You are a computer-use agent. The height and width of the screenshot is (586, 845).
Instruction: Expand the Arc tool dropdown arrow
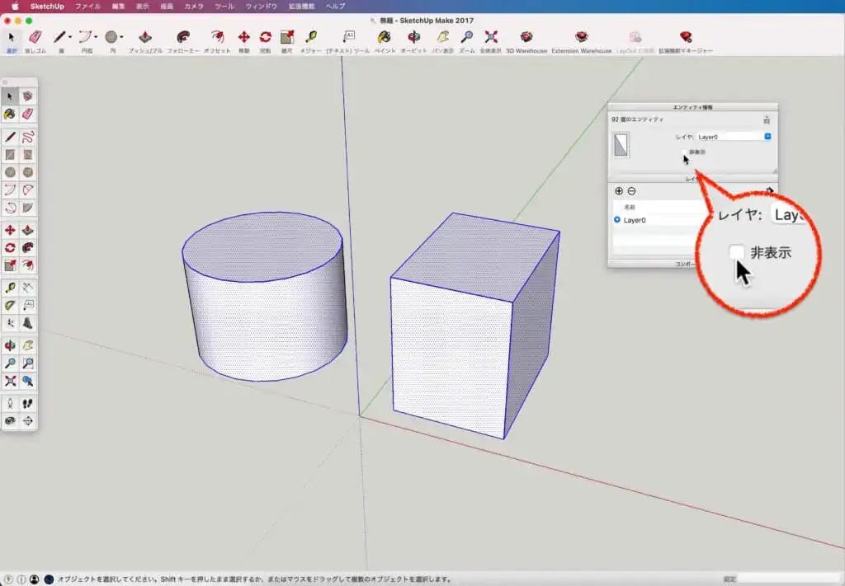click(x=96, y=37)
